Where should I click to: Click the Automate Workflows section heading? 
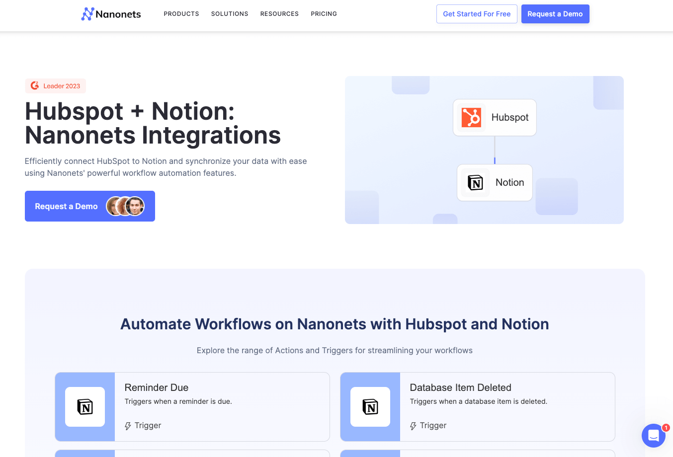(335, 324)
